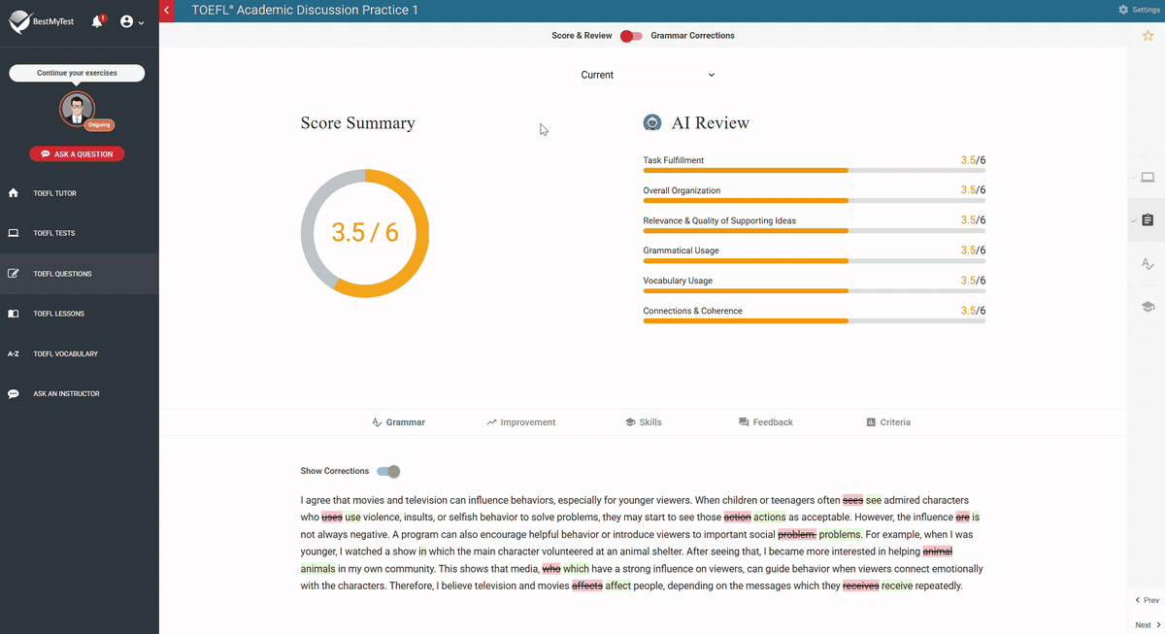Viewport: 1165px width, 634px height.
Task: Click the Relevance & Quality of Supporting Ideas label
Action: click(719, 220)
